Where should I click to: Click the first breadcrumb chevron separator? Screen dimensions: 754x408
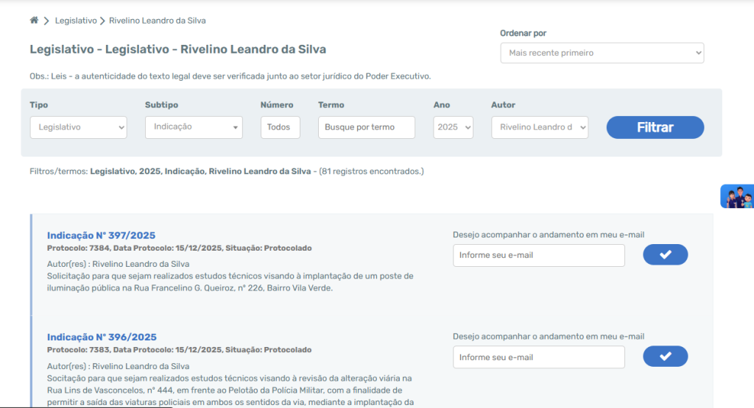tap(46, 21)
